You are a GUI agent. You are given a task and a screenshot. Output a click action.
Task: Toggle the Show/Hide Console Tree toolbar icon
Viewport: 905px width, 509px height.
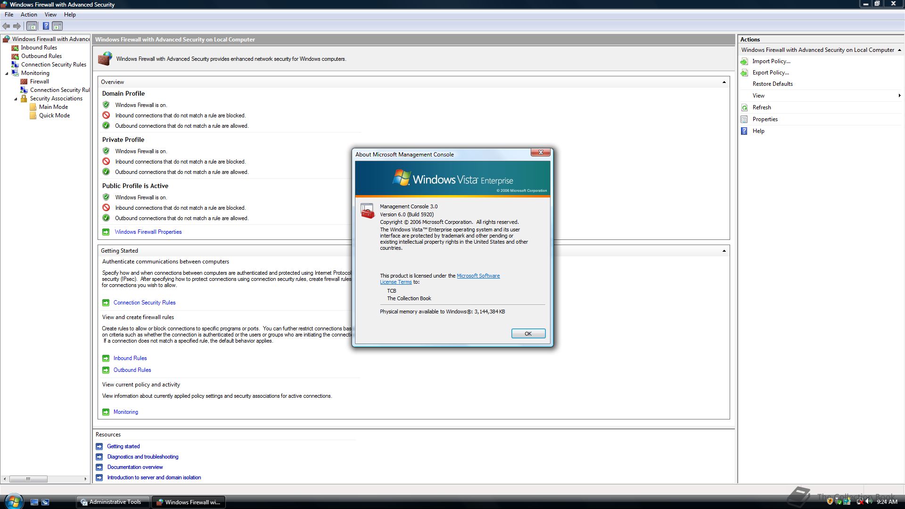(x=32, y=26)
